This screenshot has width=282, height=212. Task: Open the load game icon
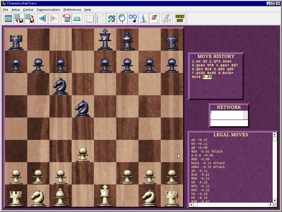tap(19, 18)
